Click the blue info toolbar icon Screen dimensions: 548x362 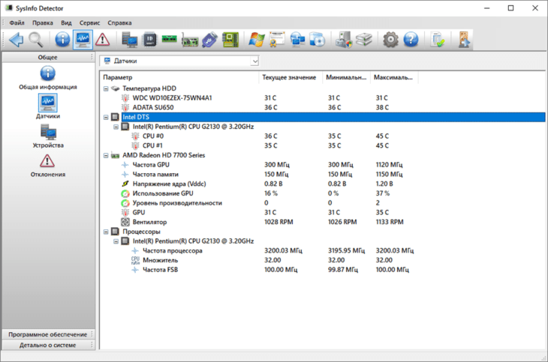click(x=62, y=40)
